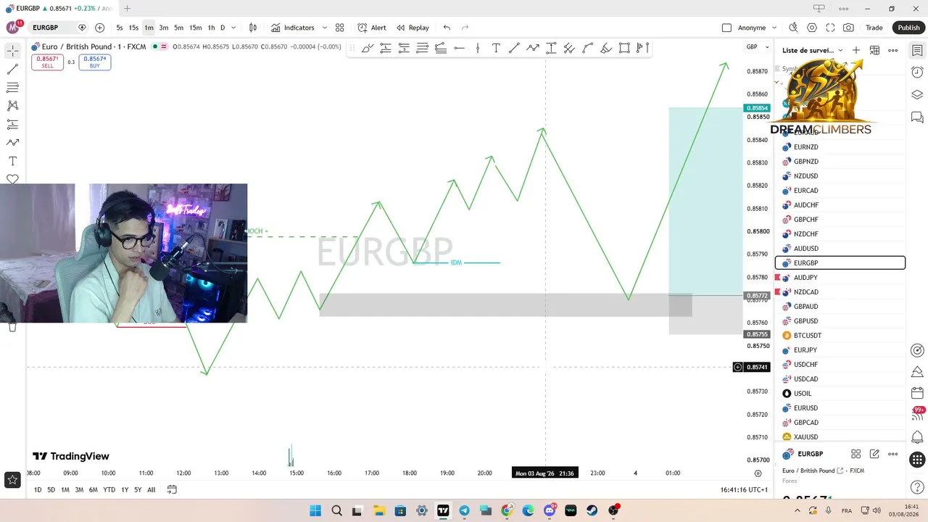Expand the Anonyme layout dropdown
This screenshot has width=928, height=522.
pyautogui.click(x=774, y=28)
